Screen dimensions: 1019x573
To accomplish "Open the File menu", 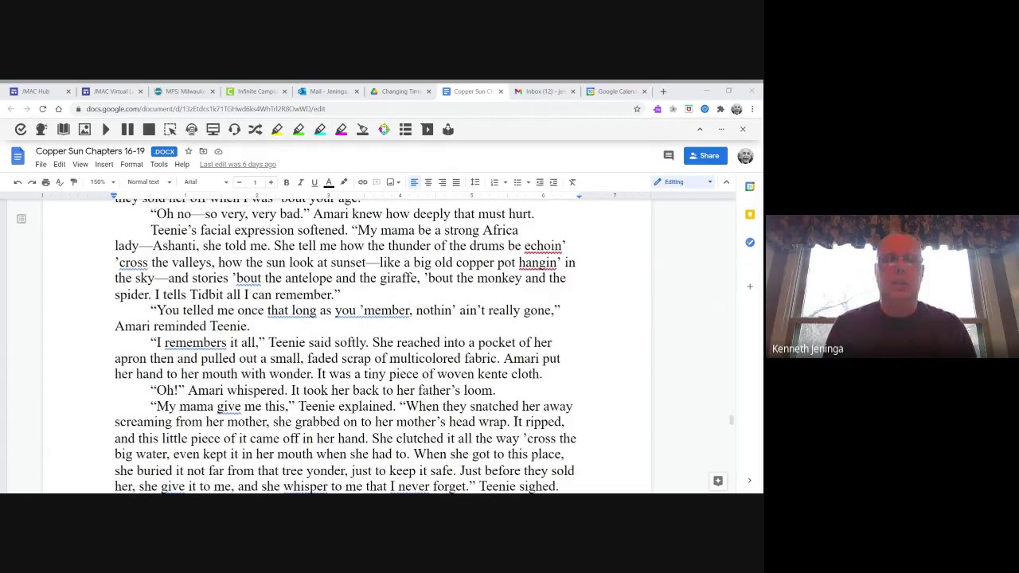I will pyautogui.click(x=41, y=165).
